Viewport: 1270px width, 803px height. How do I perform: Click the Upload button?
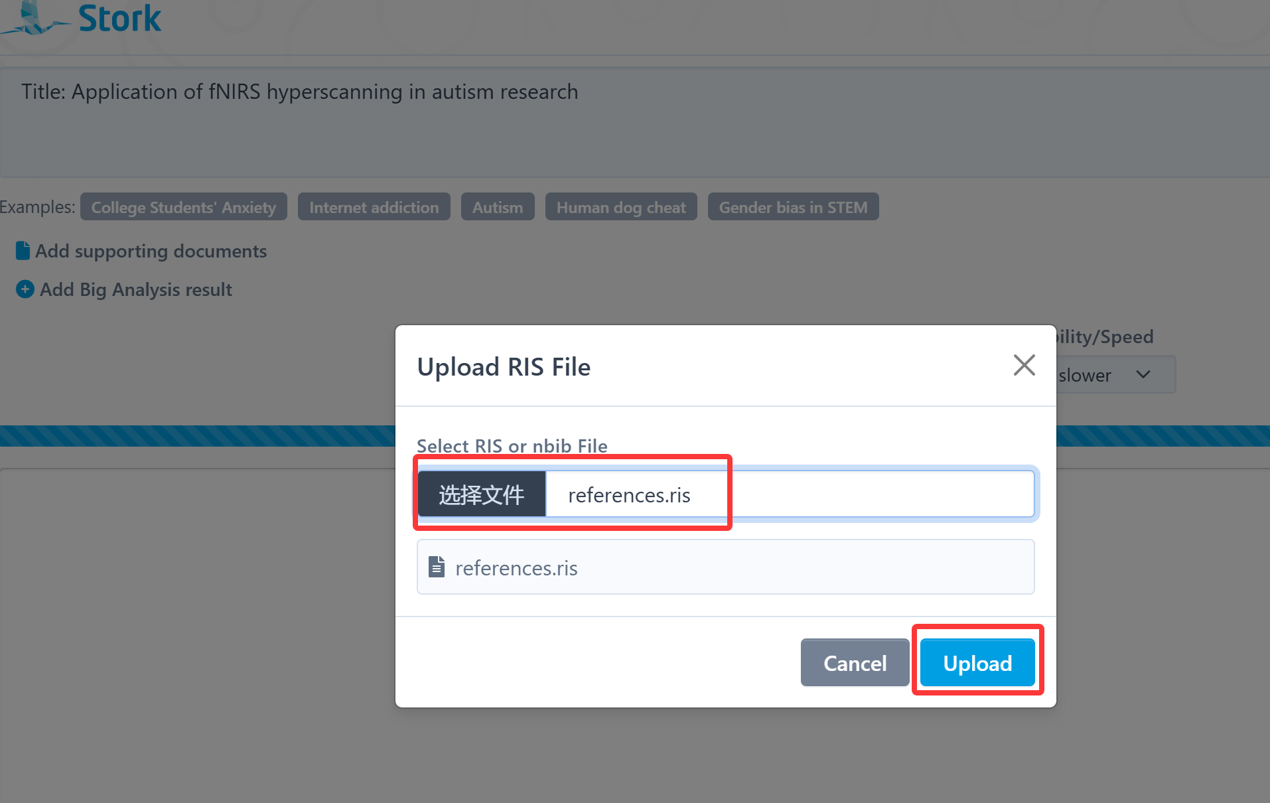pyautogui.click(x=977, y=663)
